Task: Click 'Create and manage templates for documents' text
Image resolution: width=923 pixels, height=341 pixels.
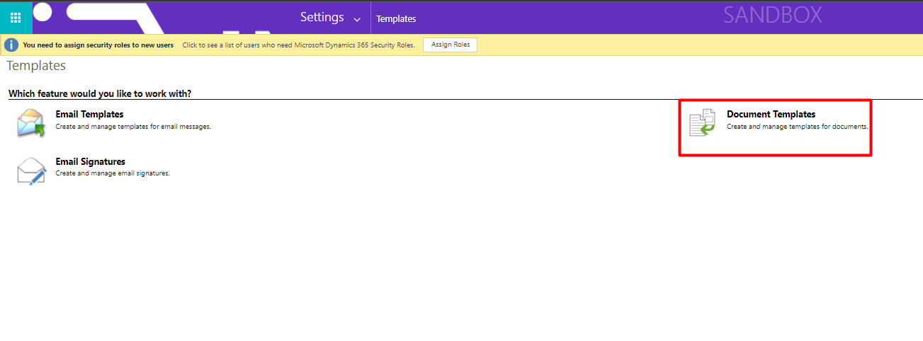Action: (798, 127)
